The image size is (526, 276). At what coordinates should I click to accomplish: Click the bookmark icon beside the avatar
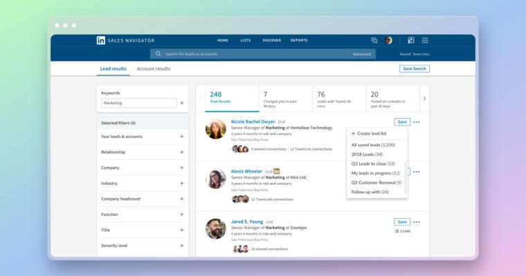(x=410, y=40)
